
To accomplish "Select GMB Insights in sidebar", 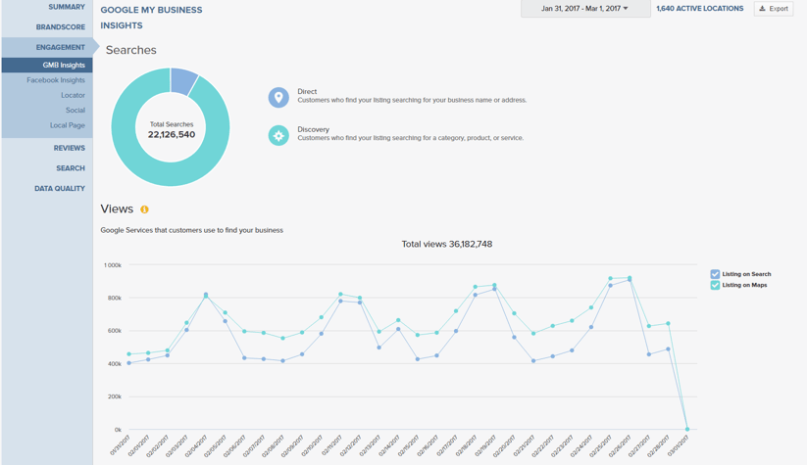I will click(x=47, y=65).
